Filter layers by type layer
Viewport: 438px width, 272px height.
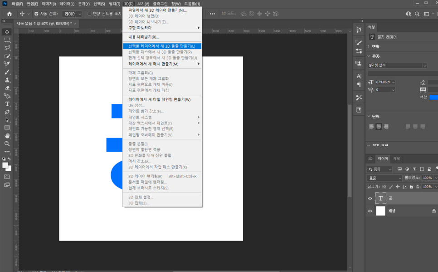pyautogui.click(x=414, y=169)
